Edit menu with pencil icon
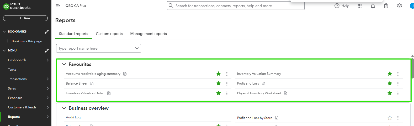The height and width of the screenshot is (126, 414). pyautogui.click(x=47, y=50)
